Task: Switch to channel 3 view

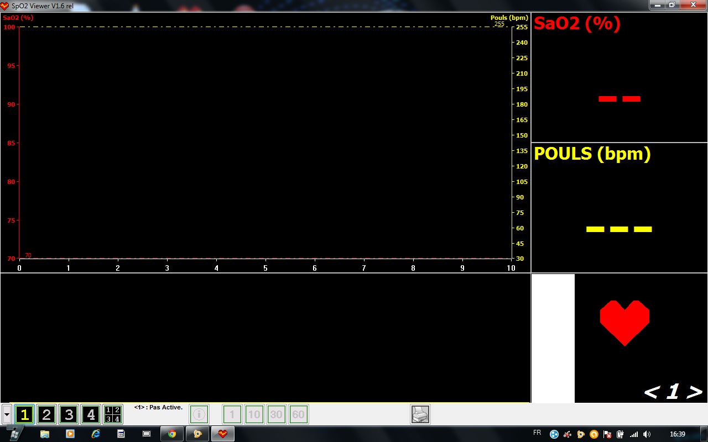Action: pos(69,414)
